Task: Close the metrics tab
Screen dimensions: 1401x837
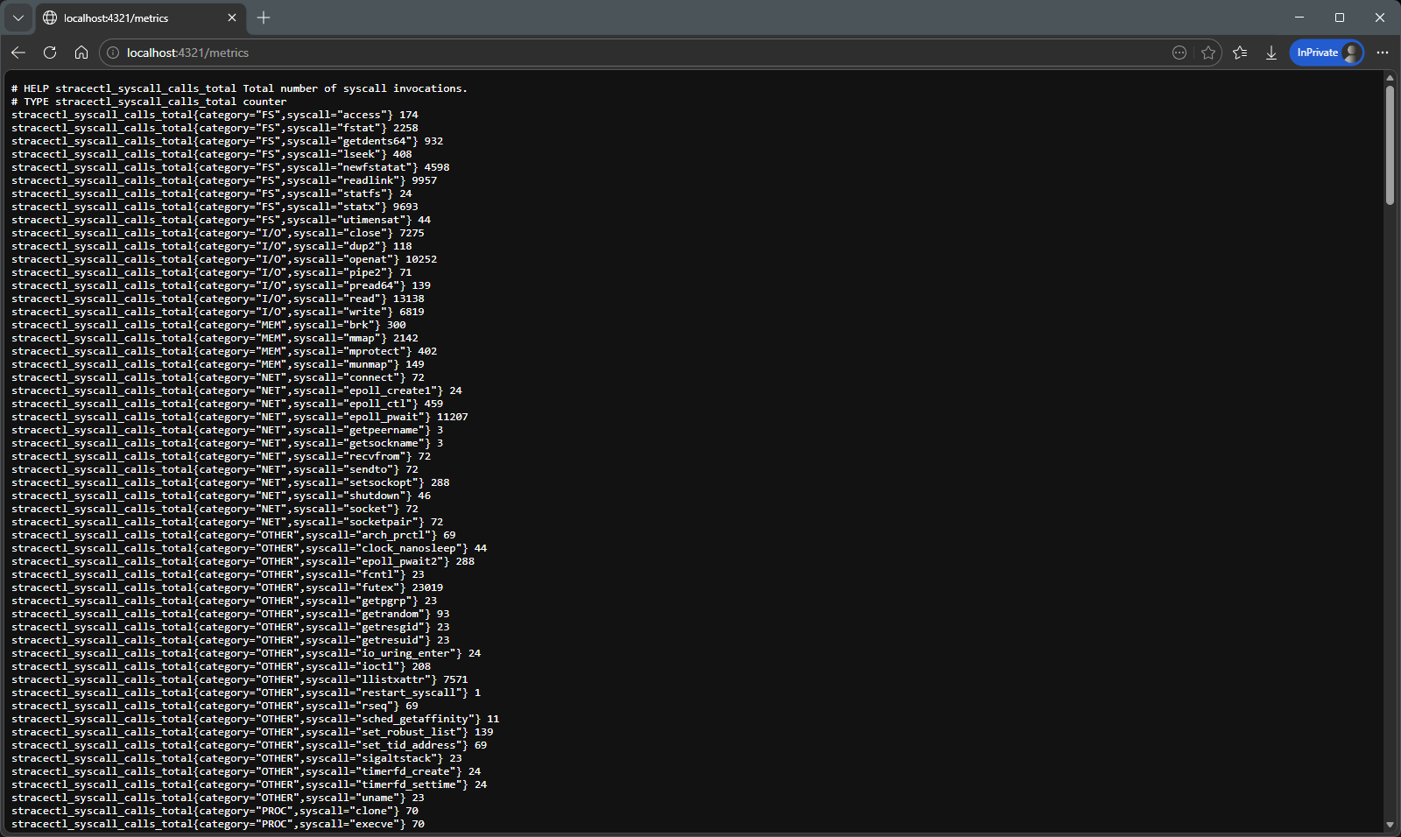Action: click(231, 17)
